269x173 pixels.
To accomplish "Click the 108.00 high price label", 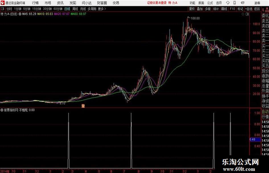I will [195, 18].
